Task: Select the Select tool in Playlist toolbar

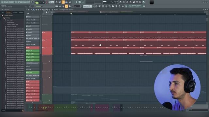Action: pyautogui.click(x=45, y=10)
